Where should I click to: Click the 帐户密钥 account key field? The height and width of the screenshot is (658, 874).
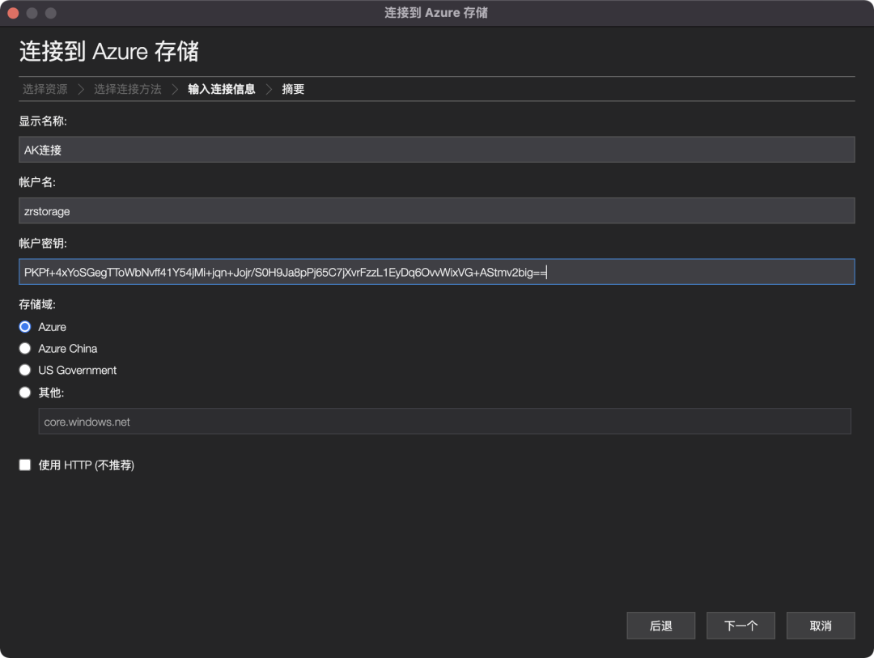pyautogui.click(x=436, y=272)
